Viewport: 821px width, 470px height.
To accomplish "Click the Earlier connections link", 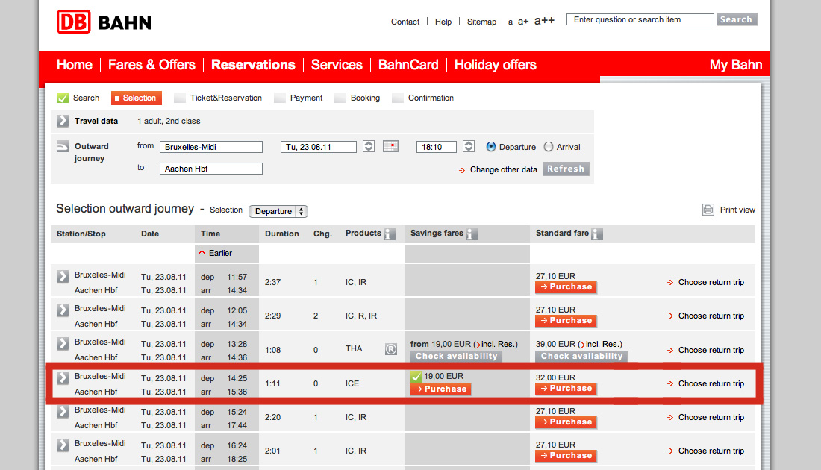I will pos(216,253).
